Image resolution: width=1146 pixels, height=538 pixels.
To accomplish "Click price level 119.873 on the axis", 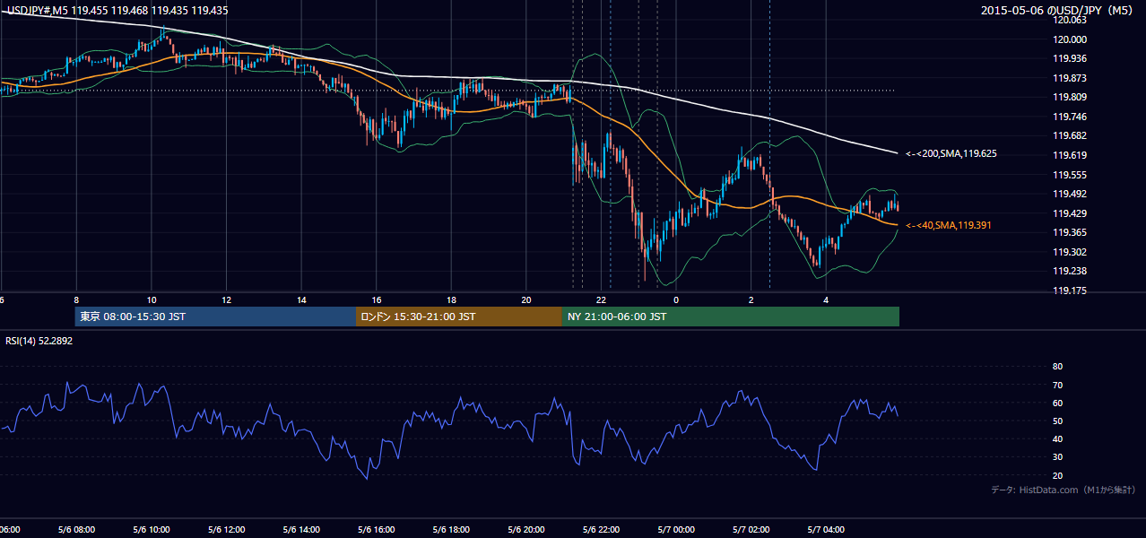I will pos(1070,78).
